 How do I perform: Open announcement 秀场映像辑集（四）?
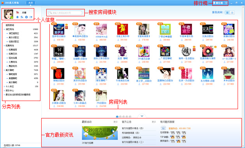[x=131, y=133]
